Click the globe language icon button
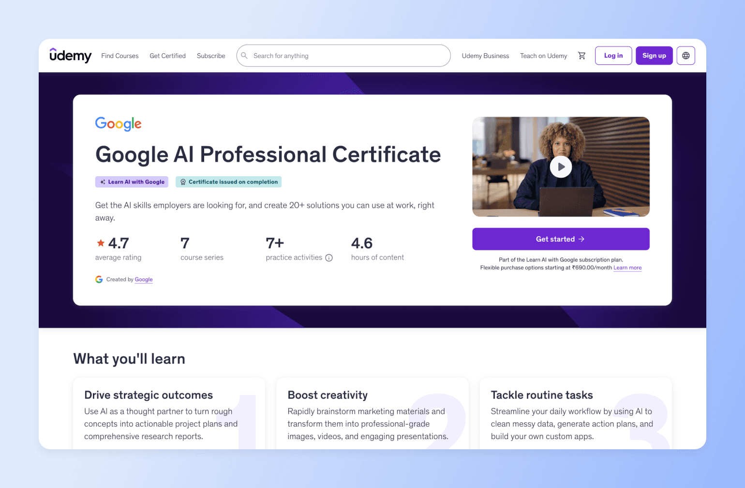 pos(685,56)
